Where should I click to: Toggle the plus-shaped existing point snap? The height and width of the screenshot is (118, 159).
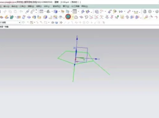tap(91, 23)
